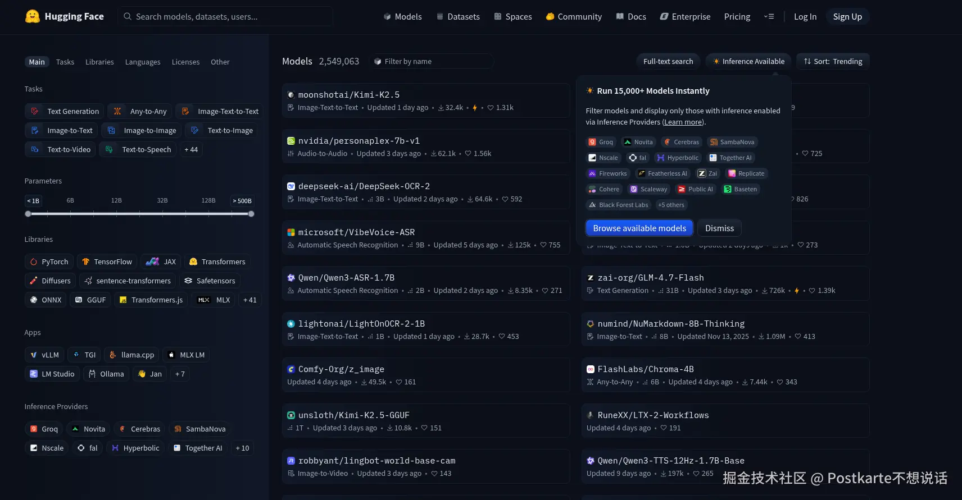Toggle the sentence-transformers library filter
This screenshot has height=500, width=962.
pyautogui.click(x=128, y=281)
